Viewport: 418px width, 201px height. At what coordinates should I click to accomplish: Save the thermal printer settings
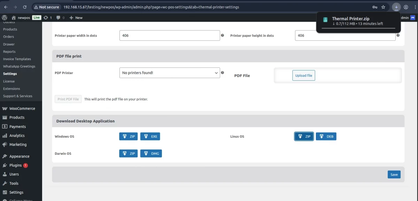[x=394, y=175]
